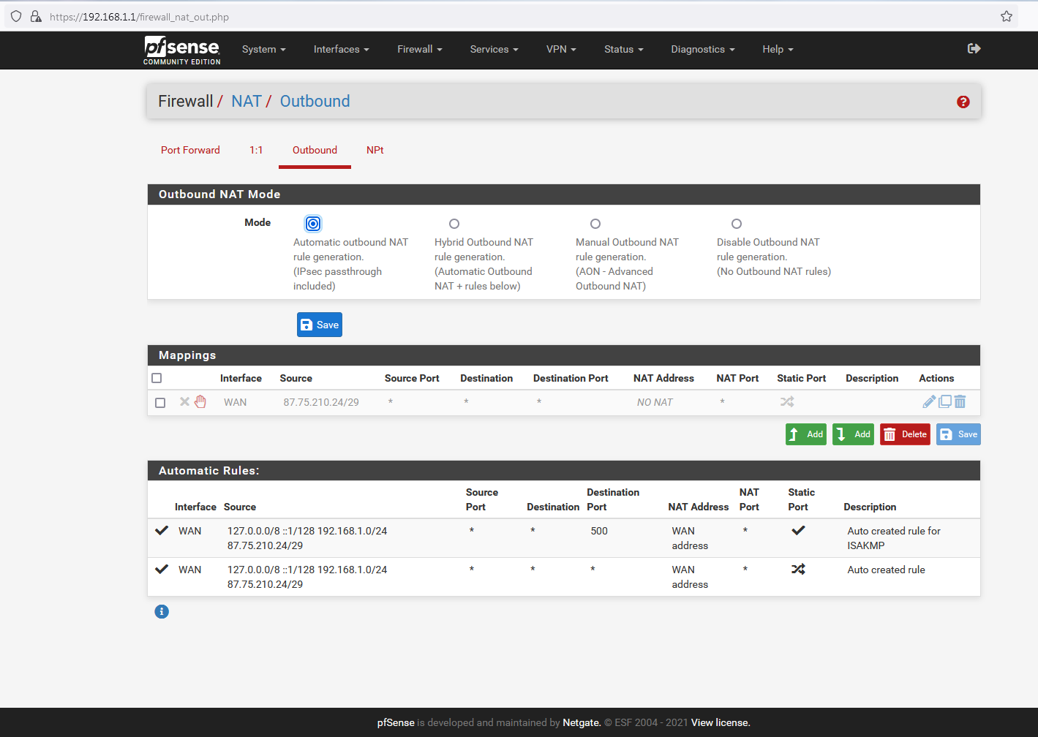The height and width of the screenshot is (737, 1038).
Task: Open the Help dropdown menu
Action: (x=778, y=50)
